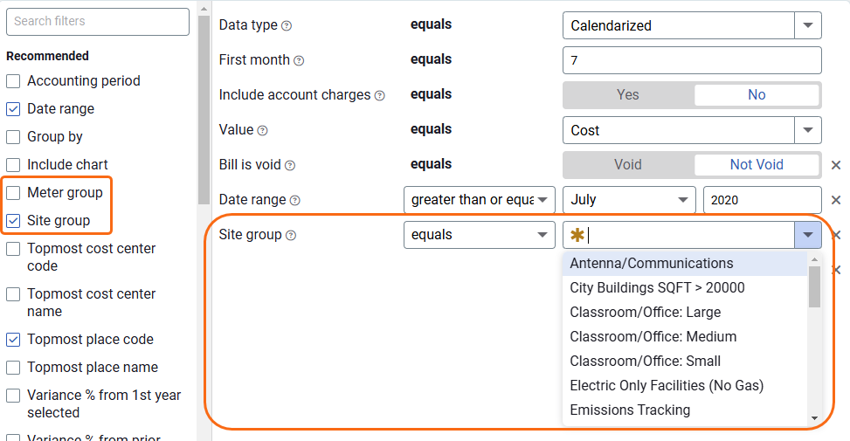Click the help icon beside Value
The image size is (850, 441).
tap(262, 131)
